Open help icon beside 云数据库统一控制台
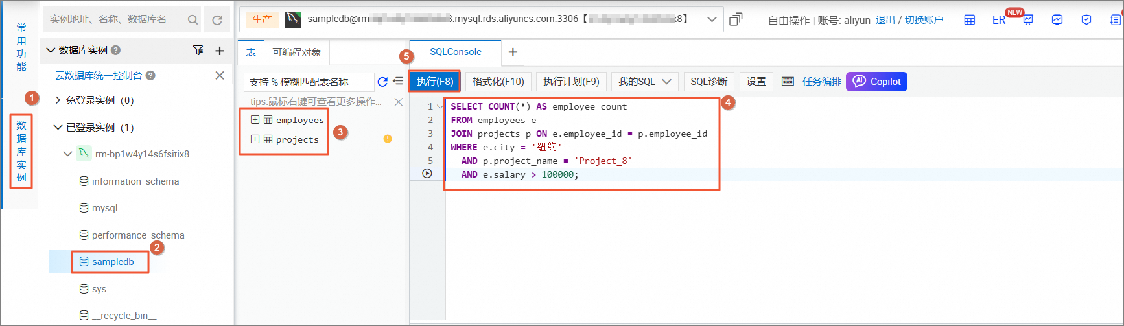1124x326 pixels. pos(150,75)
